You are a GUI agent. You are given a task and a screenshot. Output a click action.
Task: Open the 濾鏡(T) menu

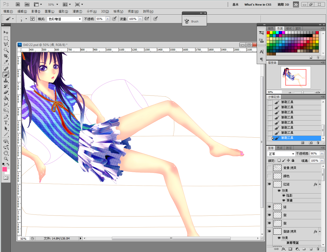pos(77,11)
